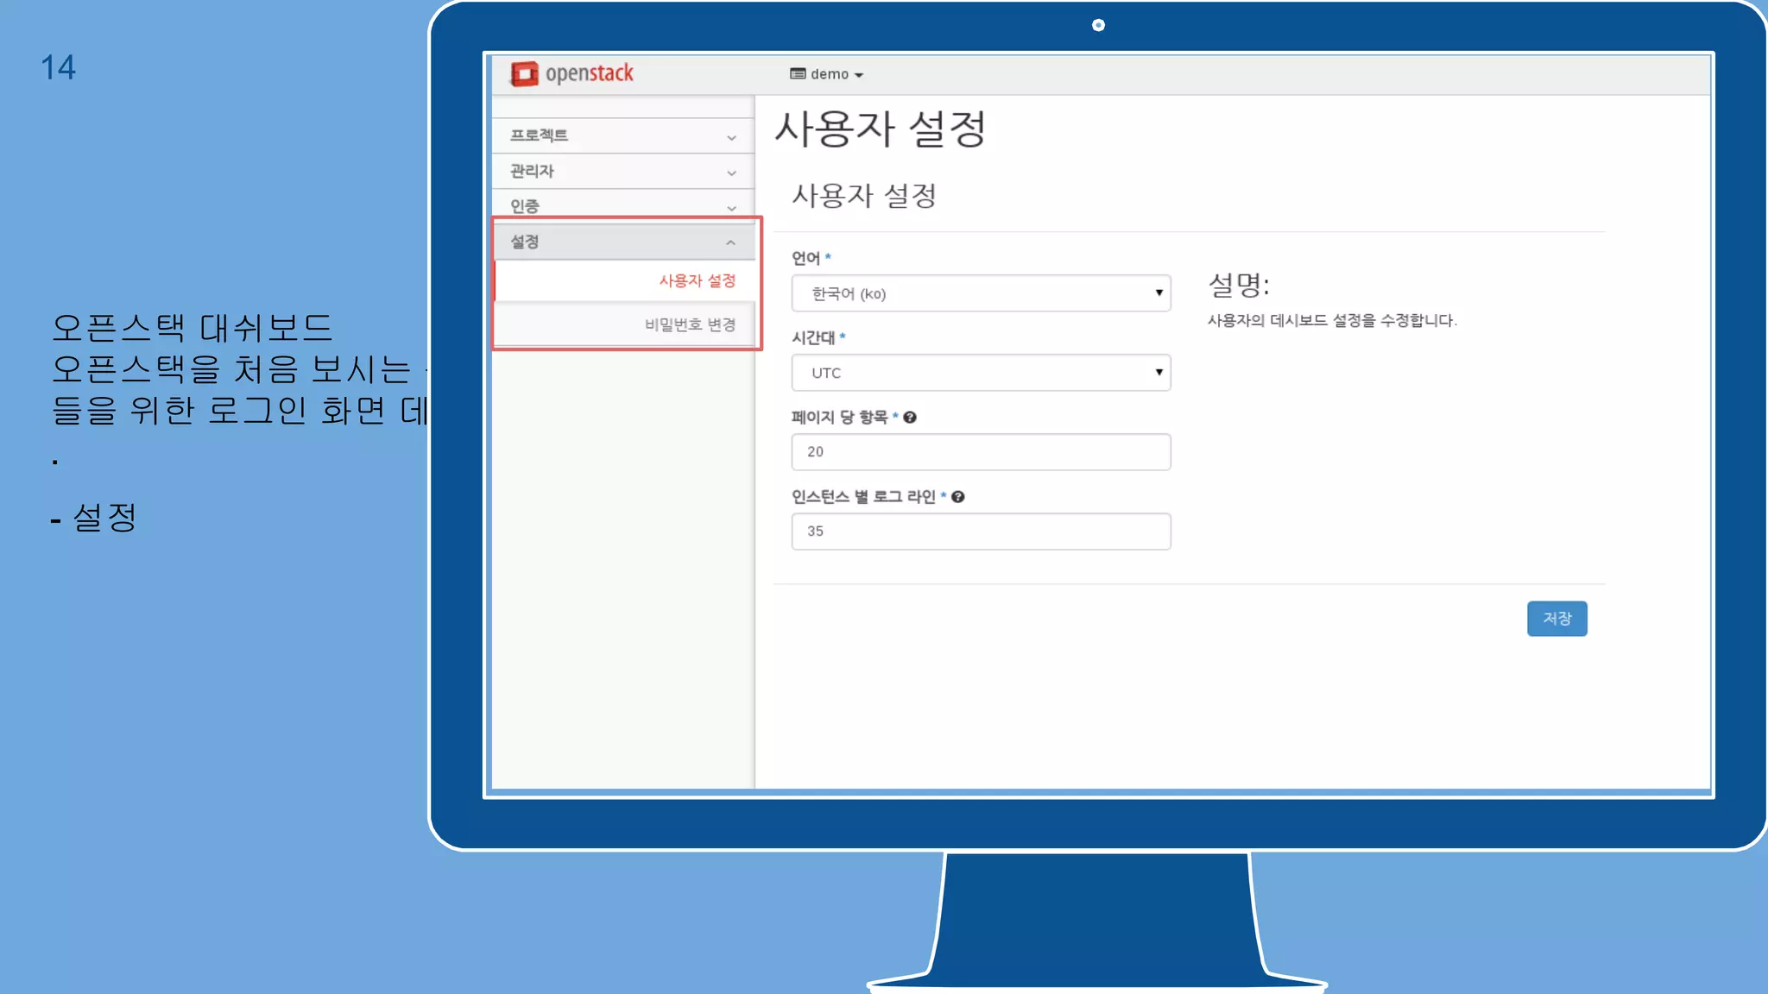The image size is (1768, 994).
Task: Click the 저장 save button
Action: coord(1556,619)
